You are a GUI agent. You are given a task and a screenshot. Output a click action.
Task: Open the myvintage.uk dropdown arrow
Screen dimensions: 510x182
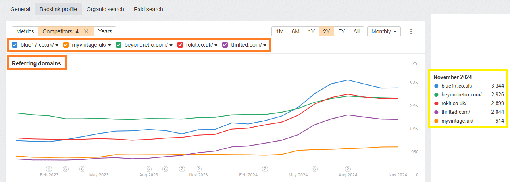[x=110, y=45]
